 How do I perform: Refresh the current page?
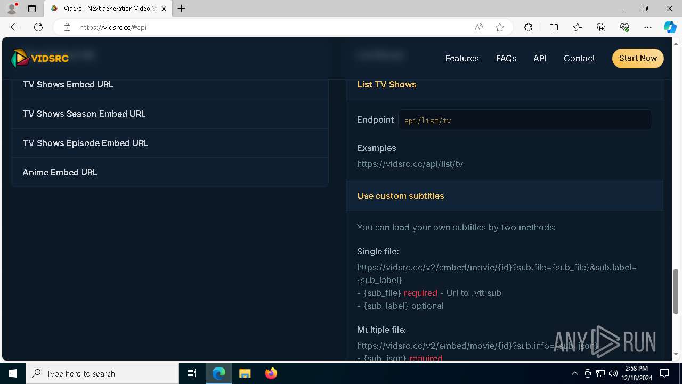click(38, 27)
